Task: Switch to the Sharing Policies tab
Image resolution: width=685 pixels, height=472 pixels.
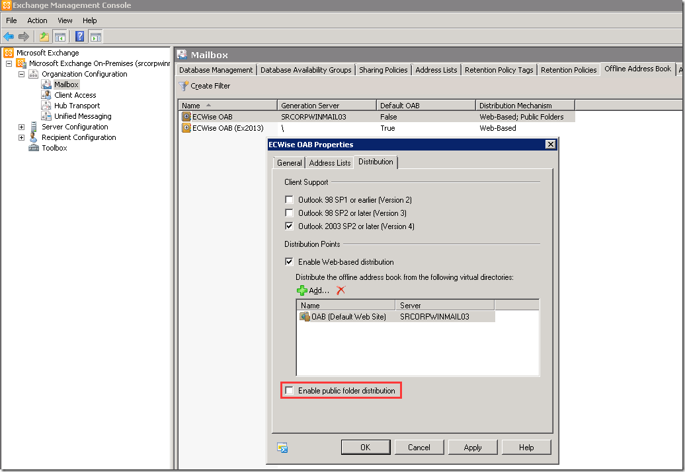Action: point(383,70)
